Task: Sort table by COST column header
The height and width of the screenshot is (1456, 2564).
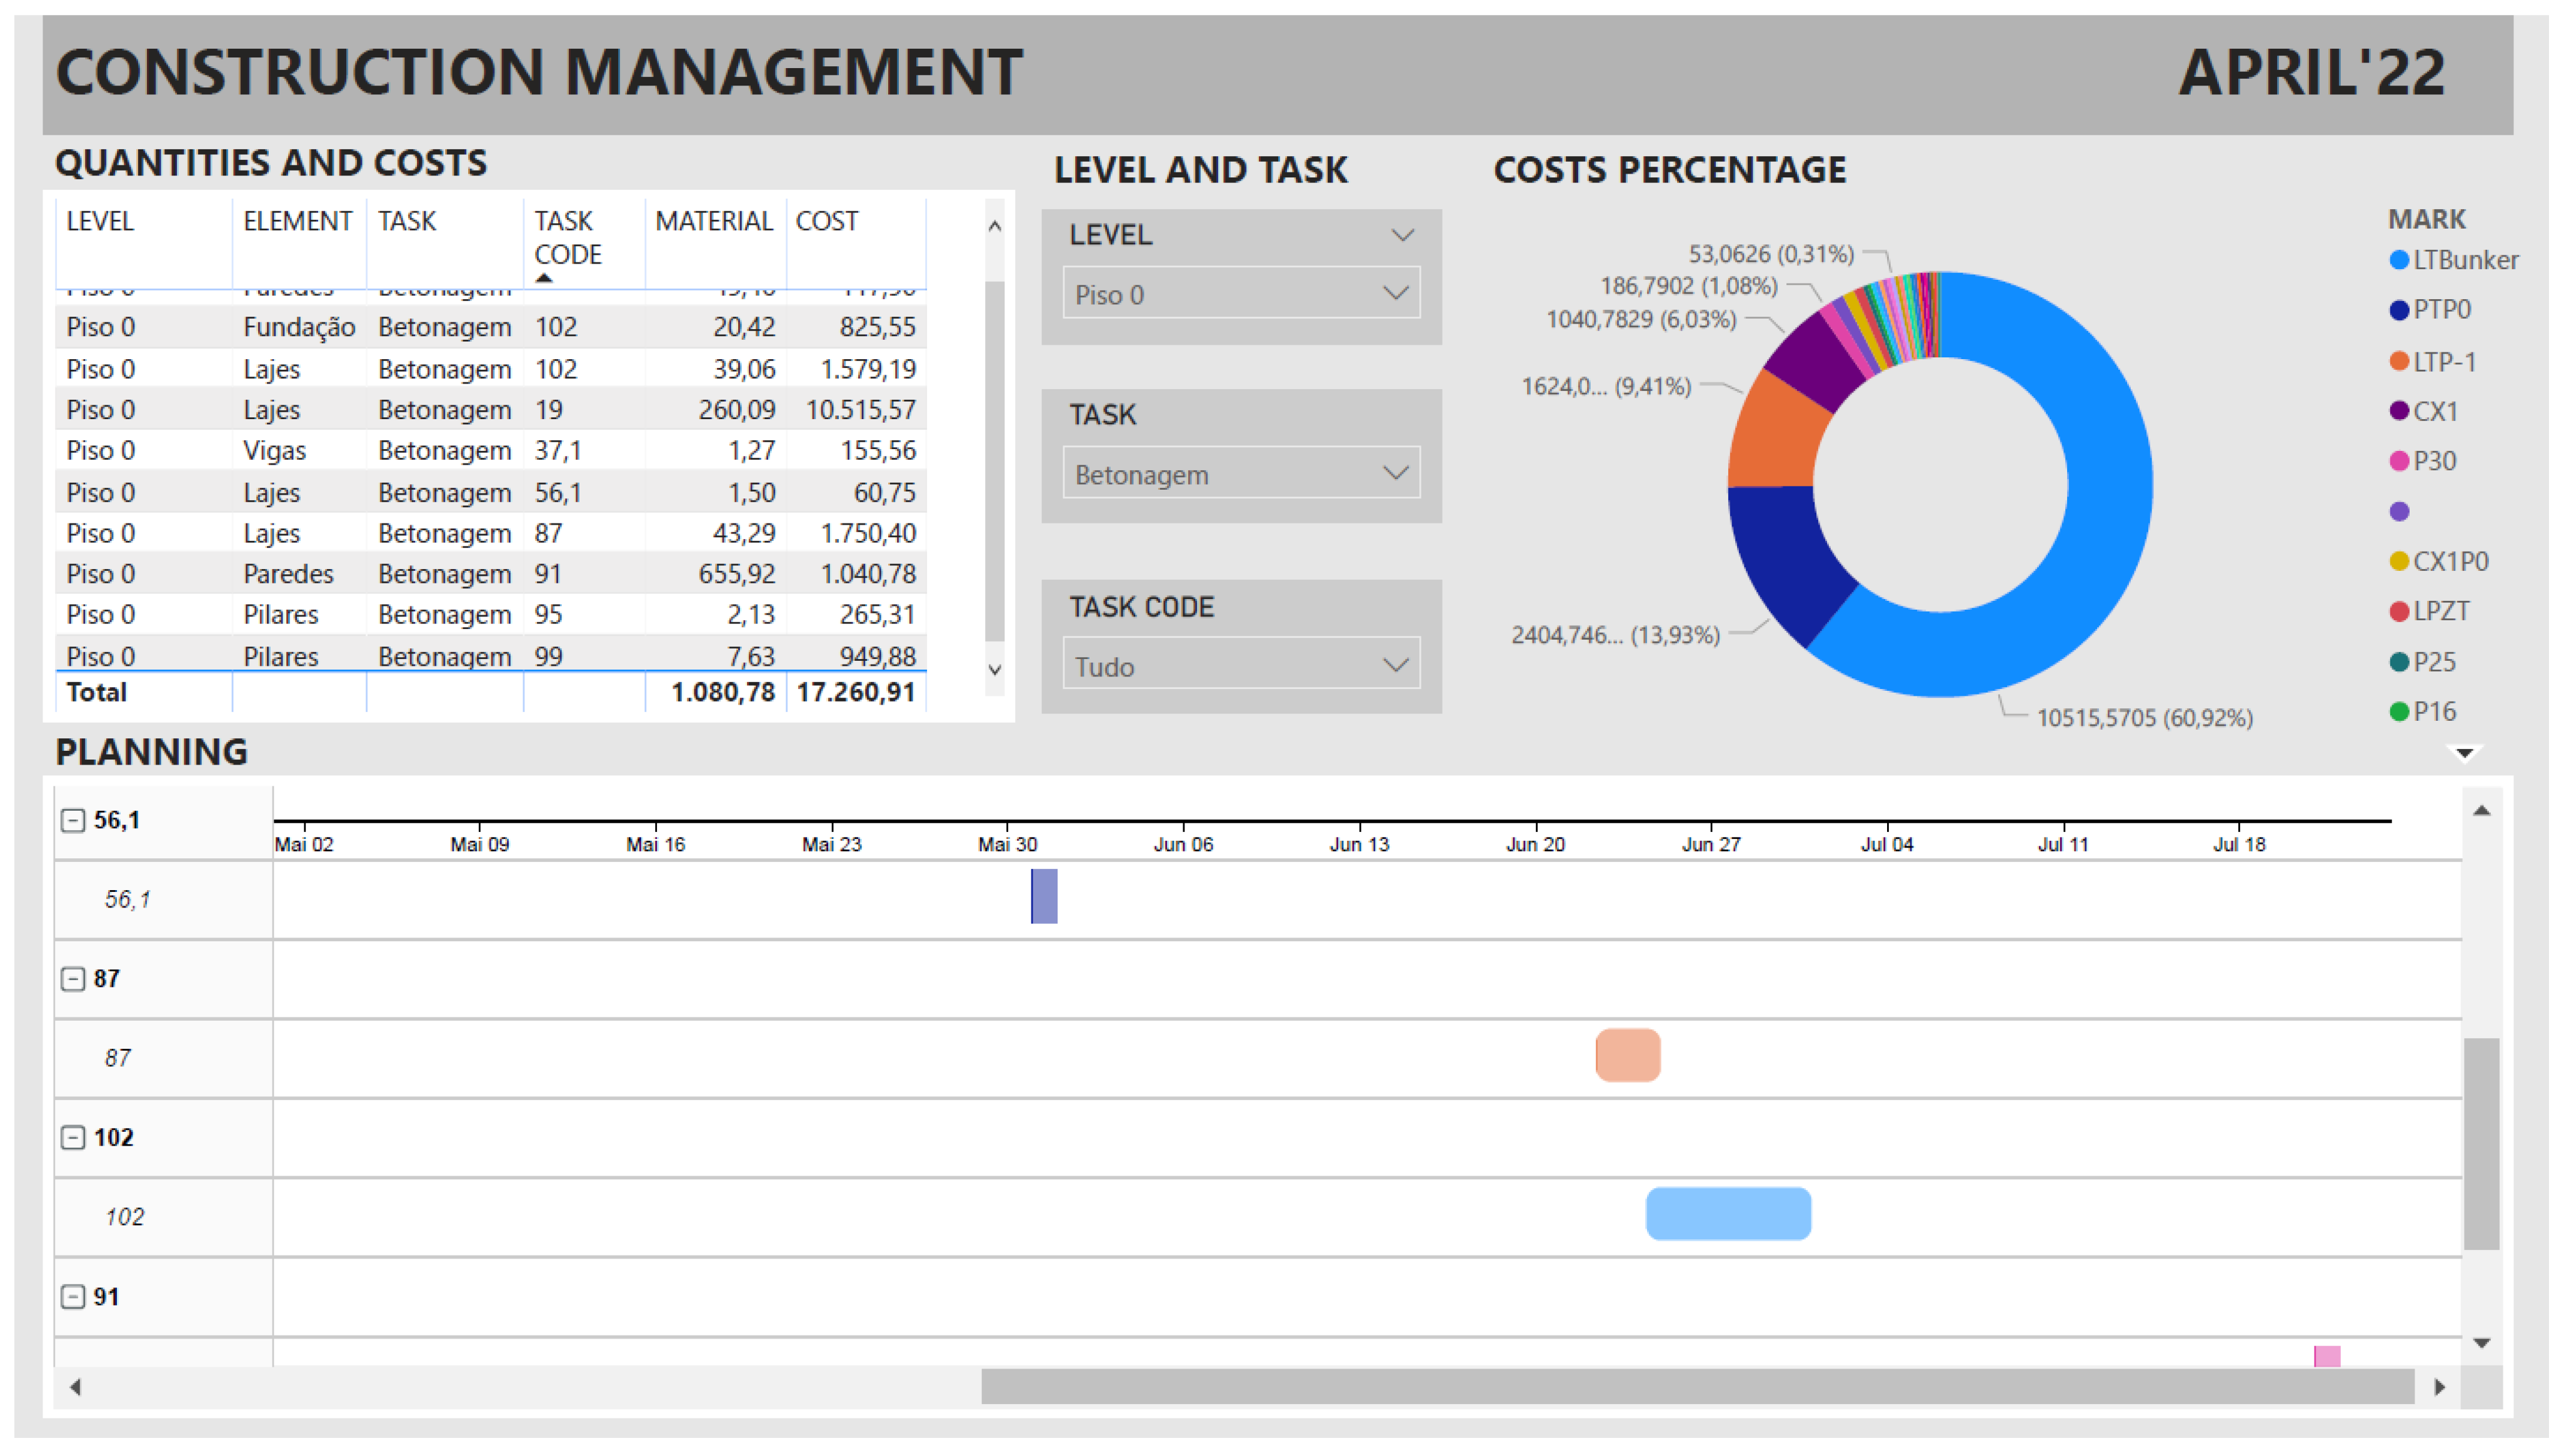Action: [826, 220]
